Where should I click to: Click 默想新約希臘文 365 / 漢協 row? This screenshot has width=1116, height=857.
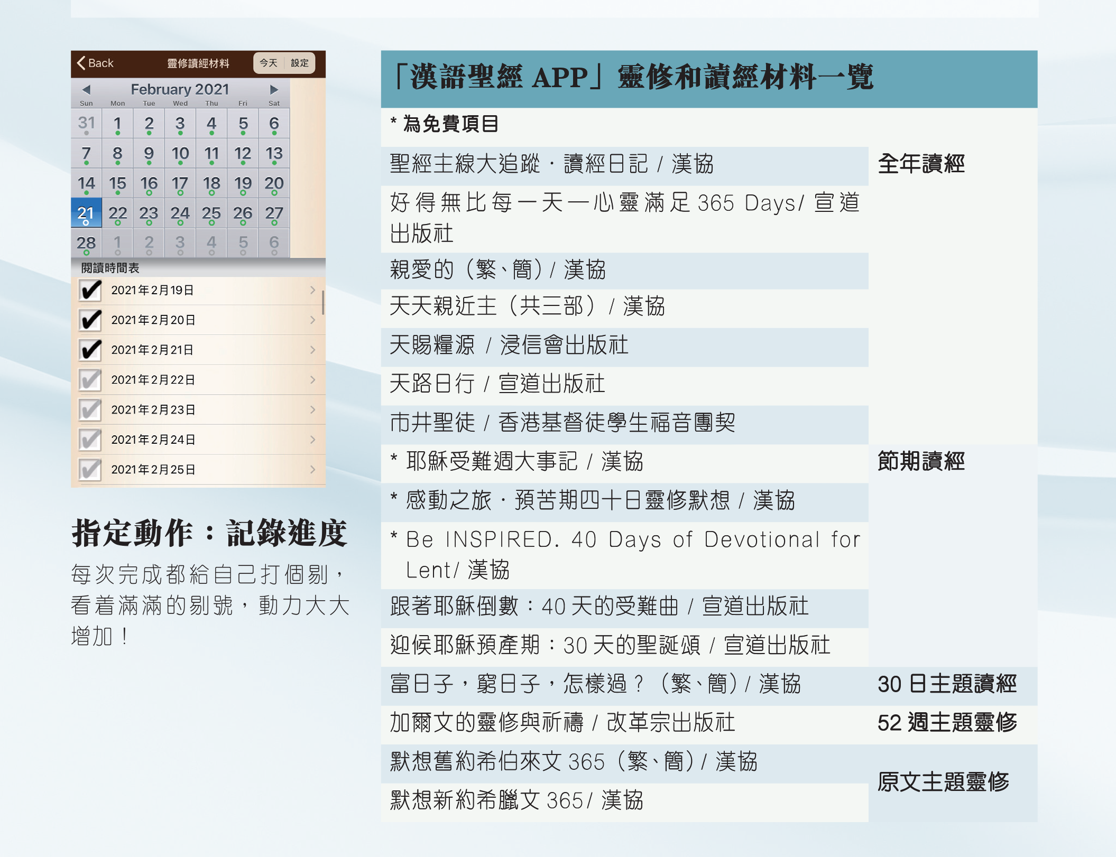pos(624,802)
